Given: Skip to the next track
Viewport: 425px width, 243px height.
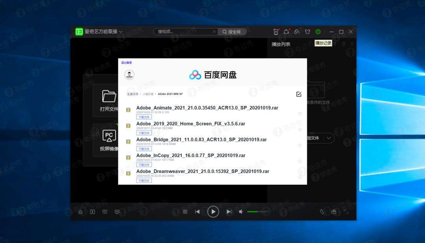Looking at the screenshot, I should coord(229,212).
